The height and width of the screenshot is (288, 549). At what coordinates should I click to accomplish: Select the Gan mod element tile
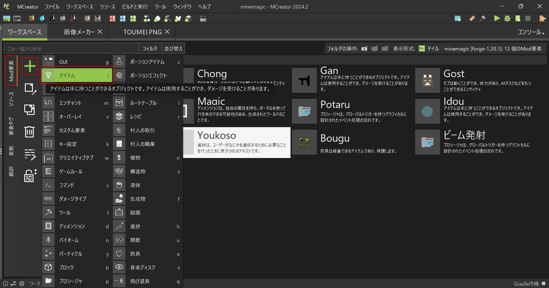(x=352, y=80)
